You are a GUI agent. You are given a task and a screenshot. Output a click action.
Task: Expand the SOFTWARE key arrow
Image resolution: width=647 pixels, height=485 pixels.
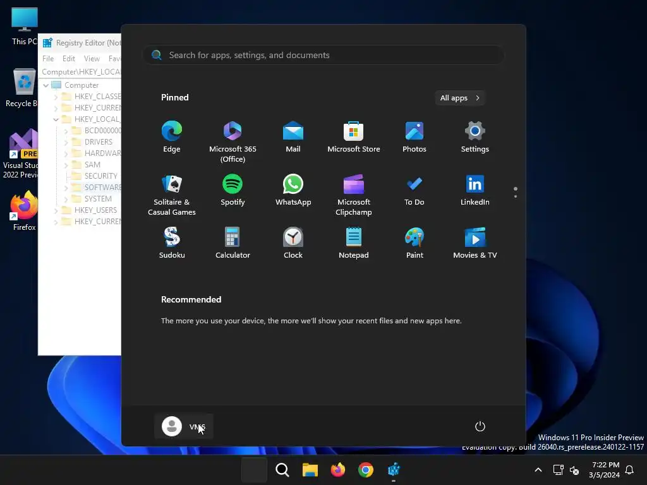[x=66, y=188]
